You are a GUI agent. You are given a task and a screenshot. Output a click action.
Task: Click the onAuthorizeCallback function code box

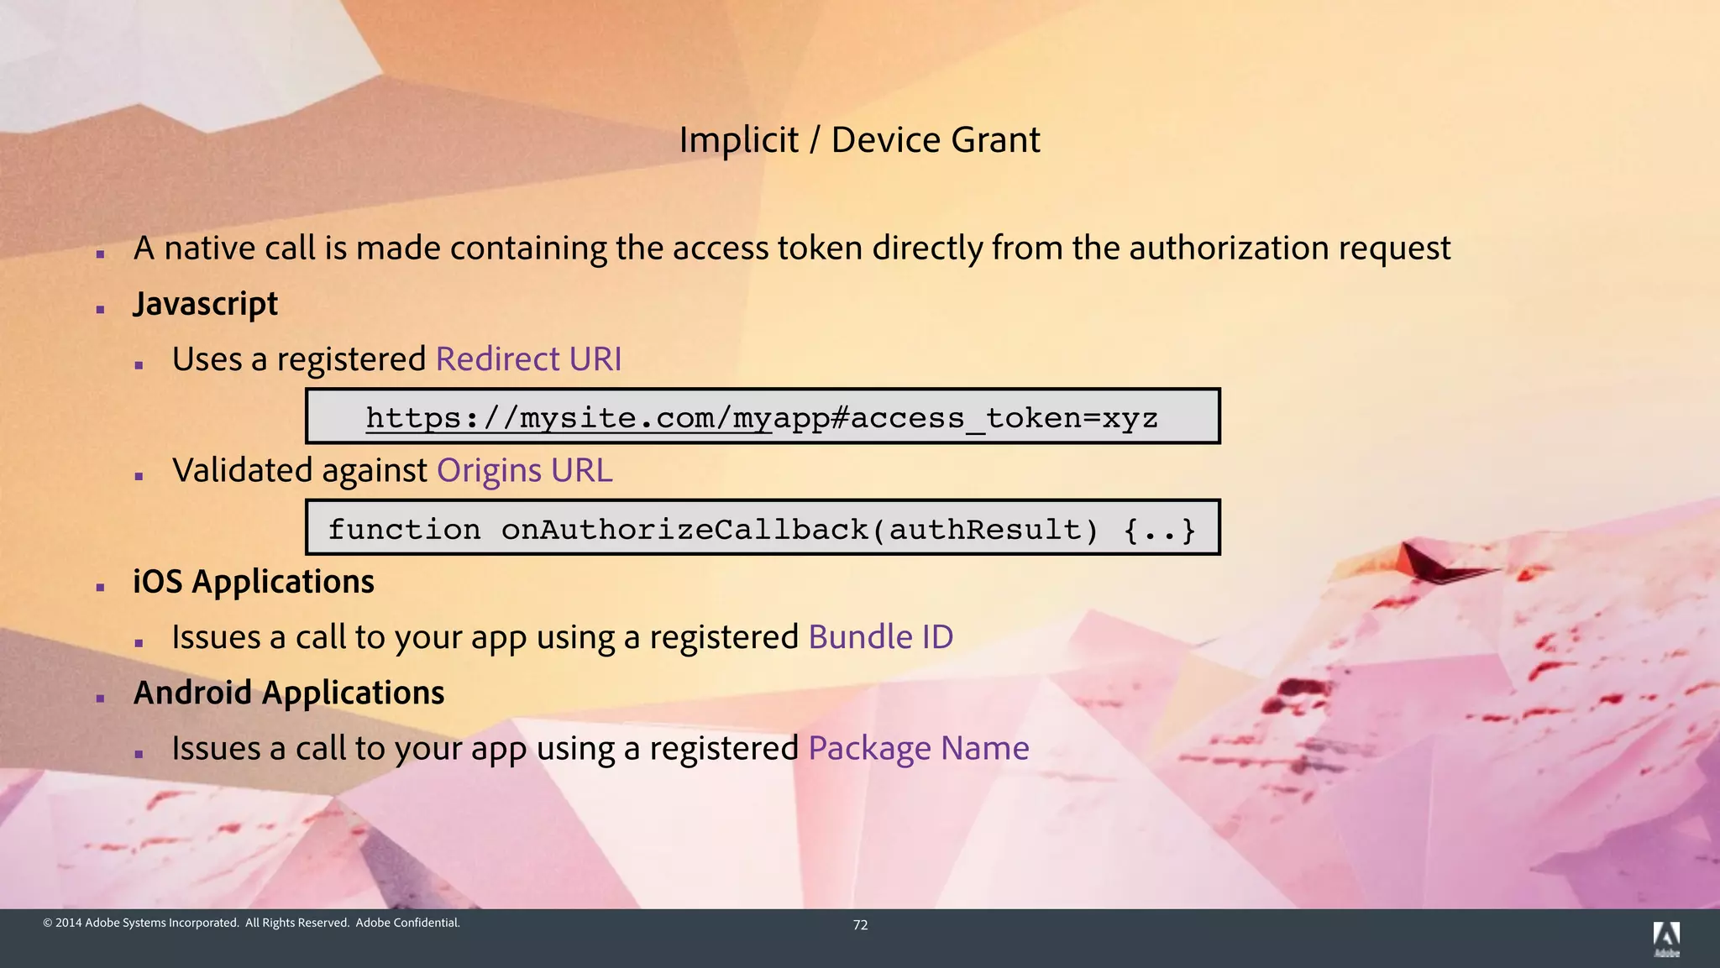(x=763, y=528)
